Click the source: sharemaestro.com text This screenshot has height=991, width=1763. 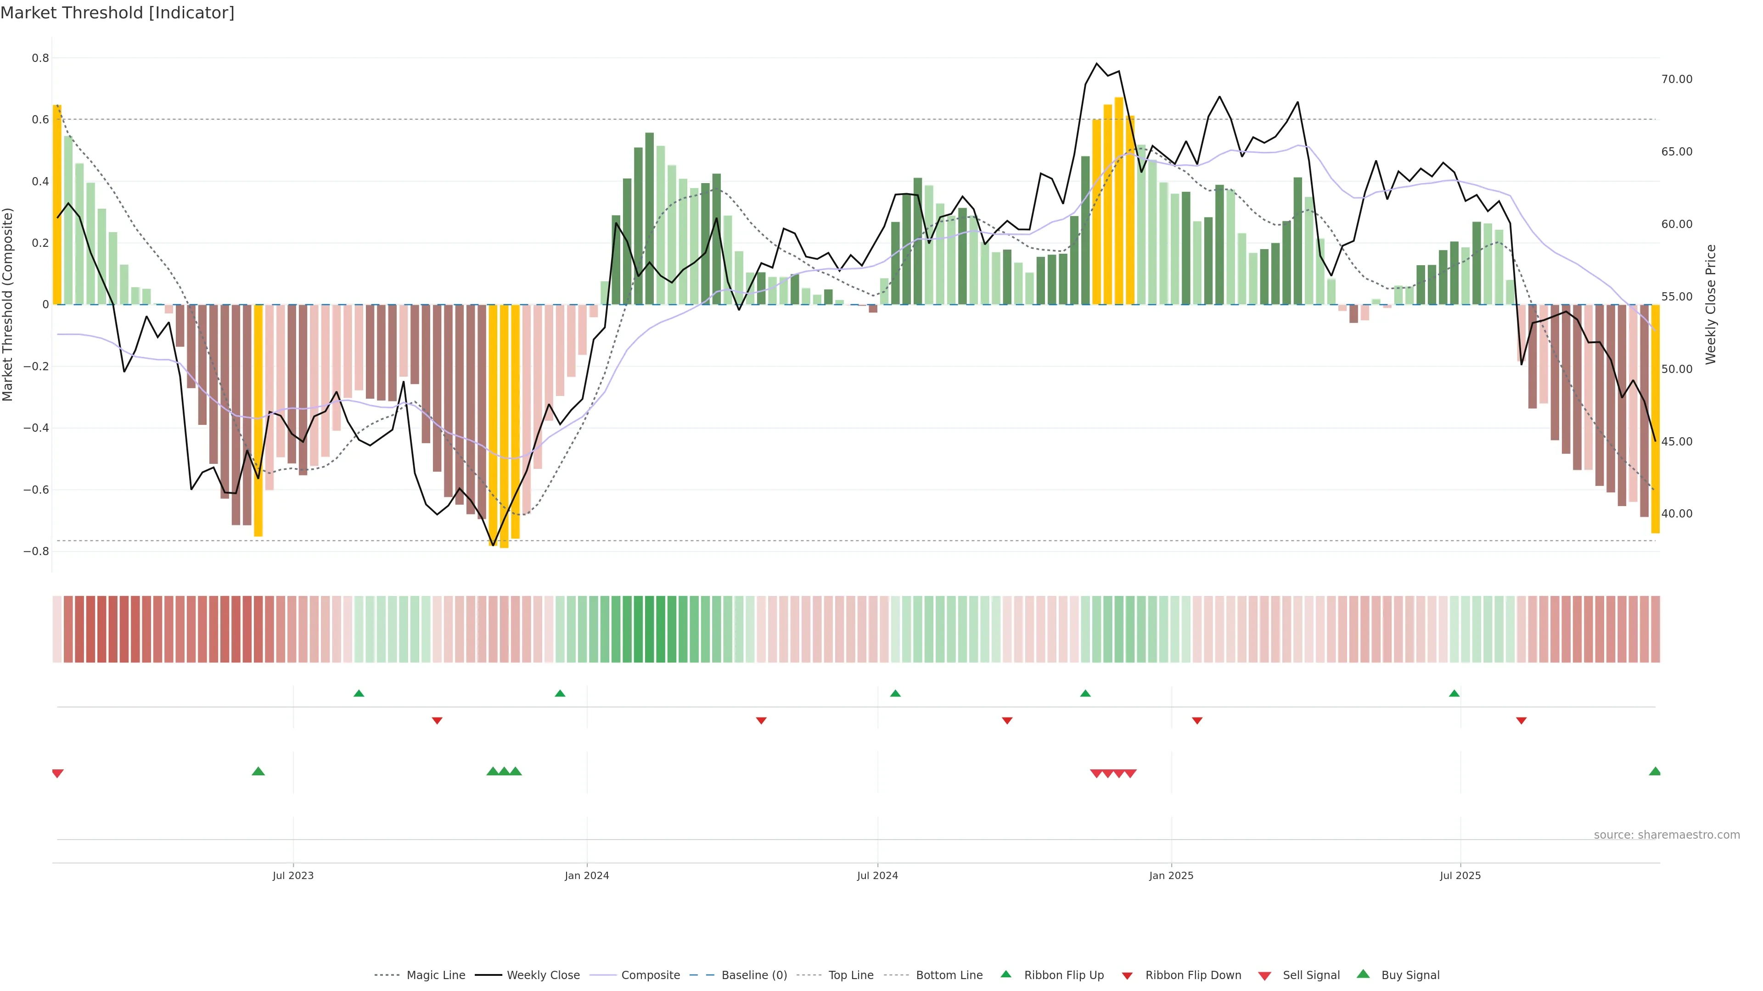coord(1667,835)
